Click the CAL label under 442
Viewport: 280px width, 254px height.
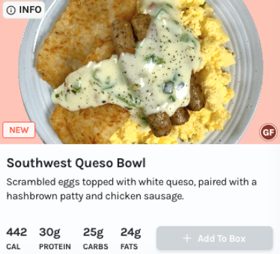(x=14, y=247)
